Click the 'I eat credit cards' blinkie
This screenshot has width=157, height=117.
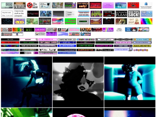pos(48,42)
